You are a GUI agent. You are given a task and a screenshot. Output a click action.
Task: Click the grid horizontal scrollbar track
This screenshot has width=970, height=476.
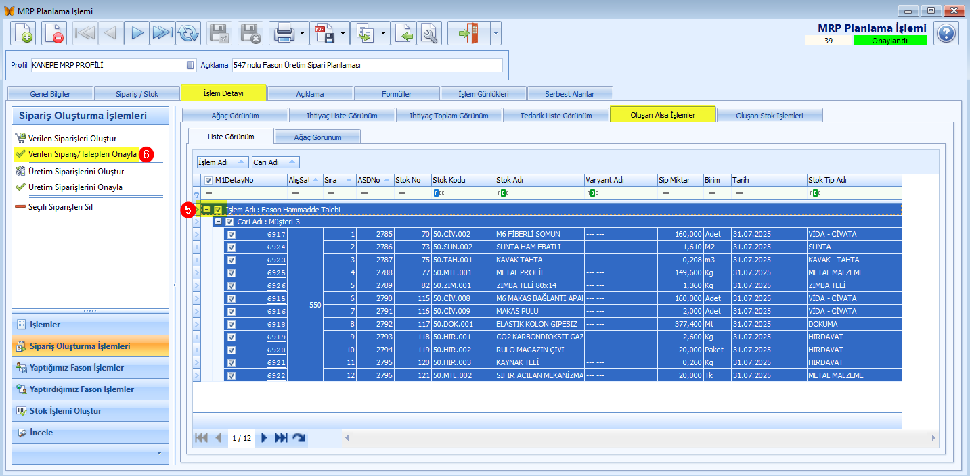640,438
